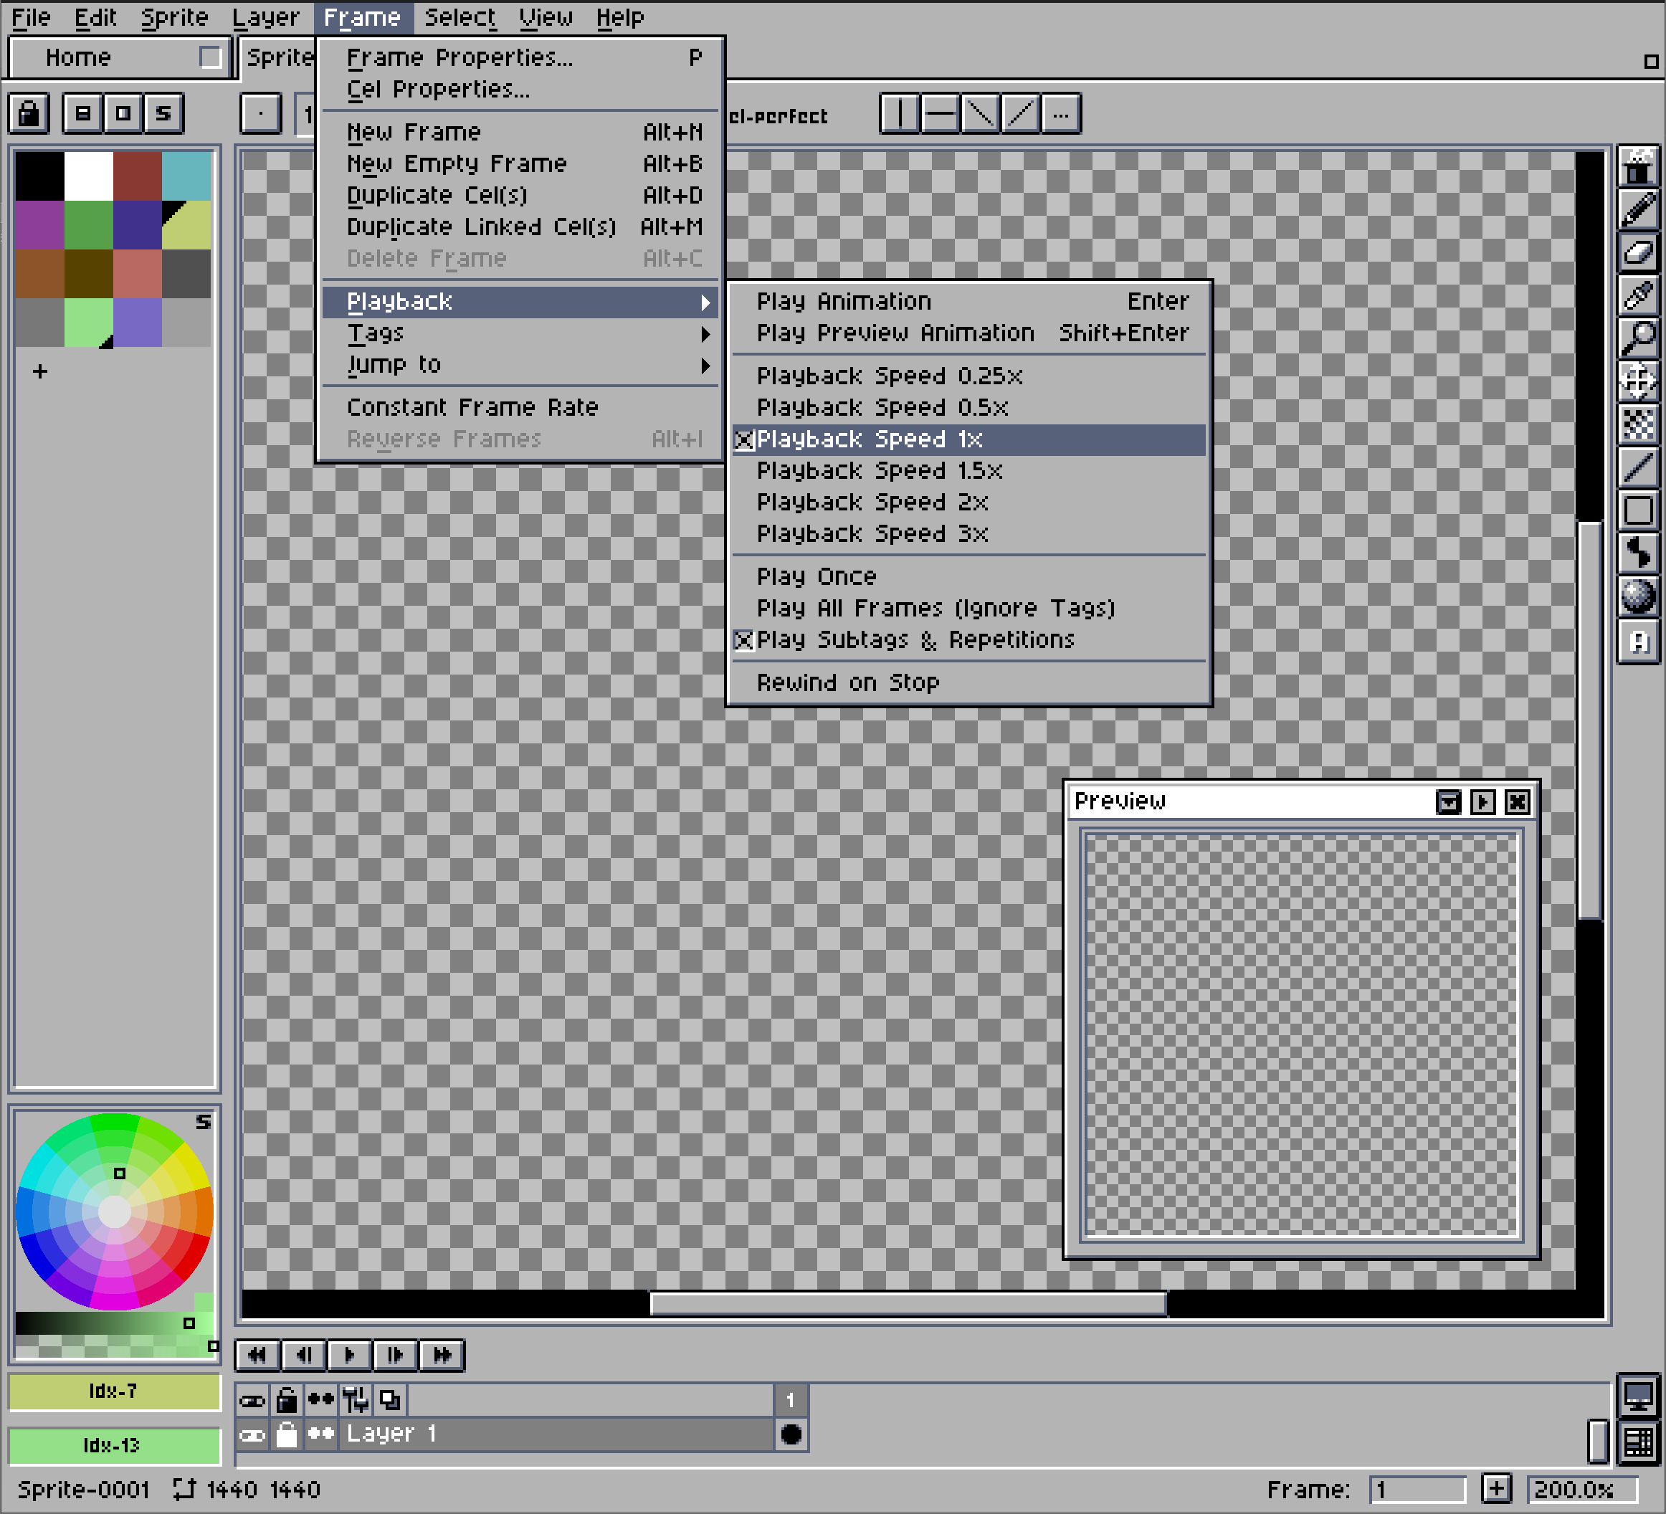Screen dimensions: 1666x1514
Task: Go to previous frame
Action: tap(304, 1355)
